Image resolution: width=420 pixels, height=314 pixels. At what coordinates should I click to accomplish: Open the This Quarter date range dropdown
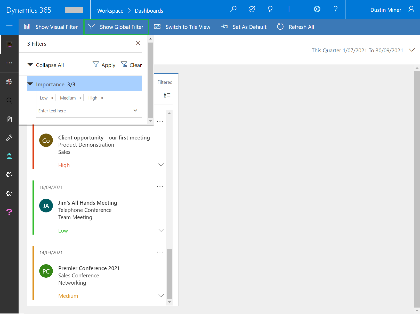coord(412,50)
